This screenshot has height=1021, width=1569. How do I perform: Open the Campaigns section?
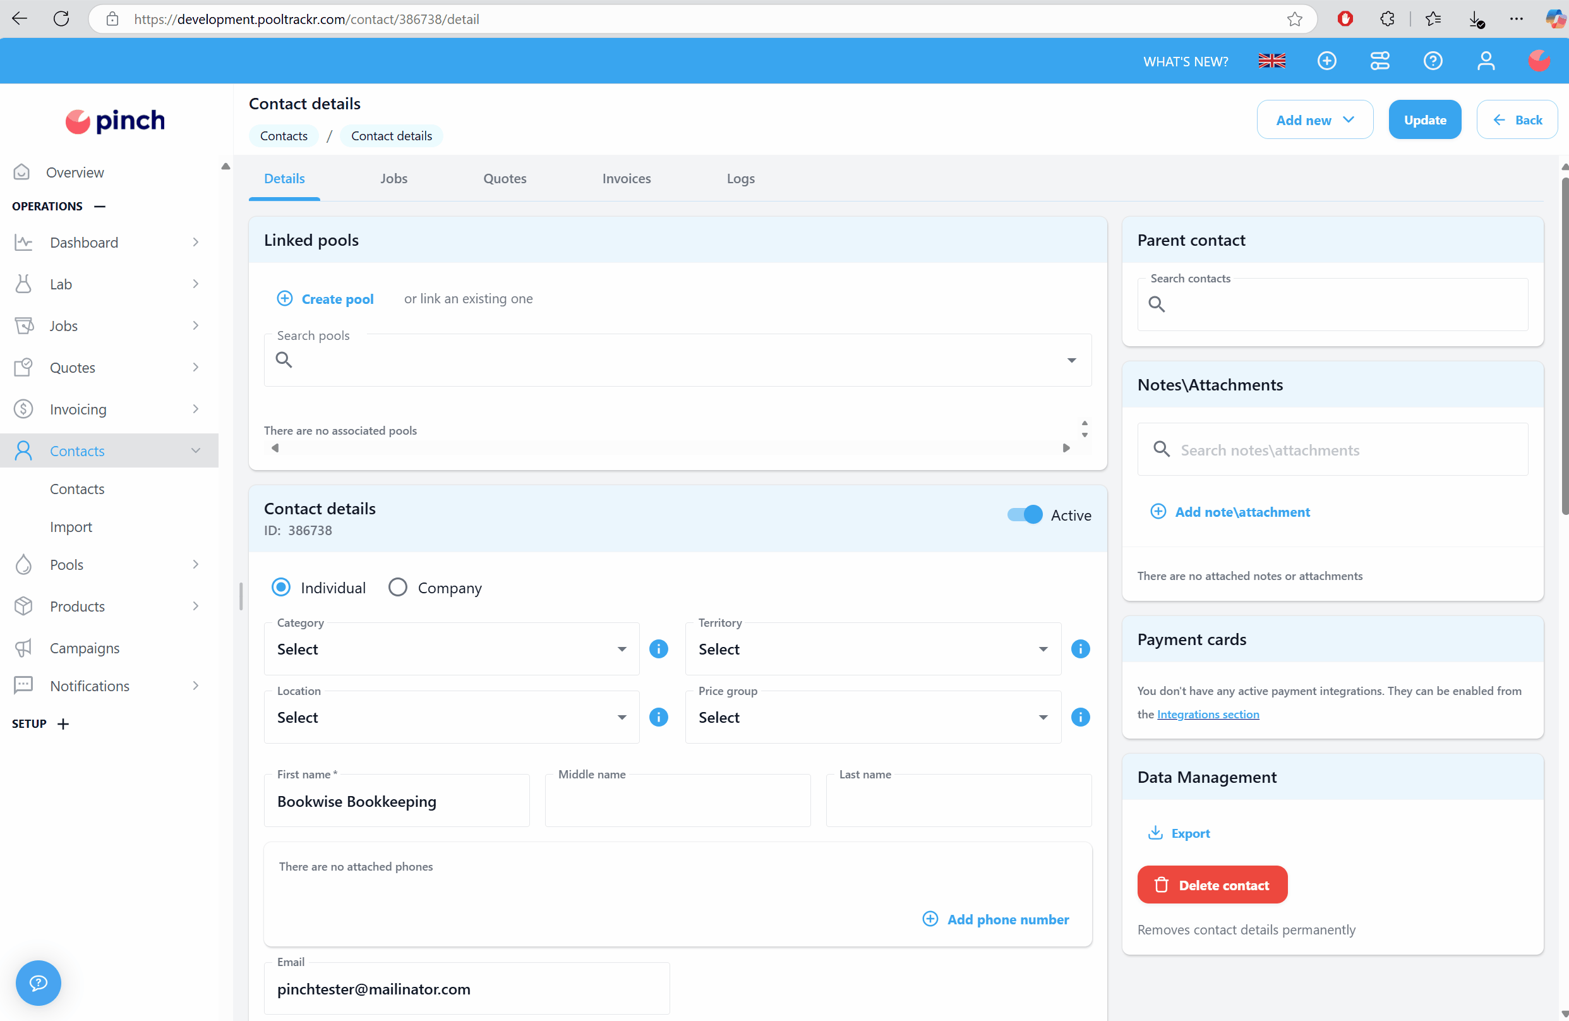85,648
